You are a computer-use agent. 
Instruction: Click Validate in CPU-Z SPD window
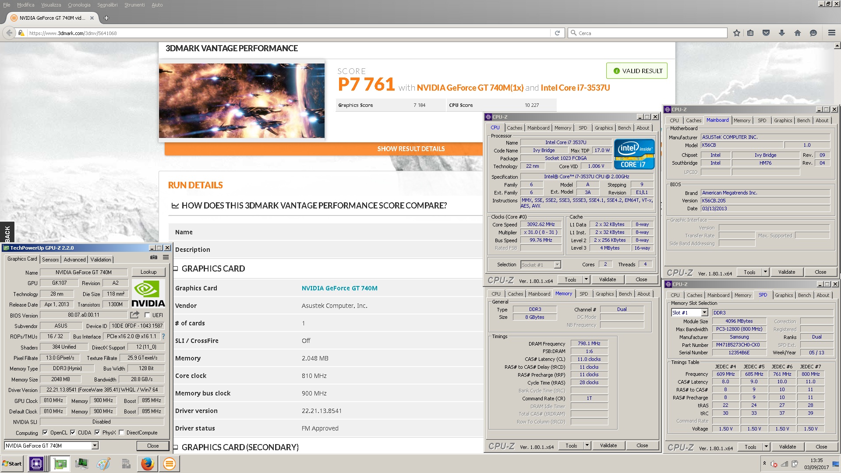[788, 447]
